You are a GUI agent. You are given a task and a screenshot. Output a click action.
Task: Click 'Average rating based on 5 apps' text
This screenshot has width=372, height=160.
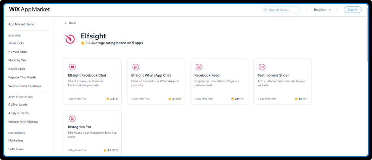(117, 43)
